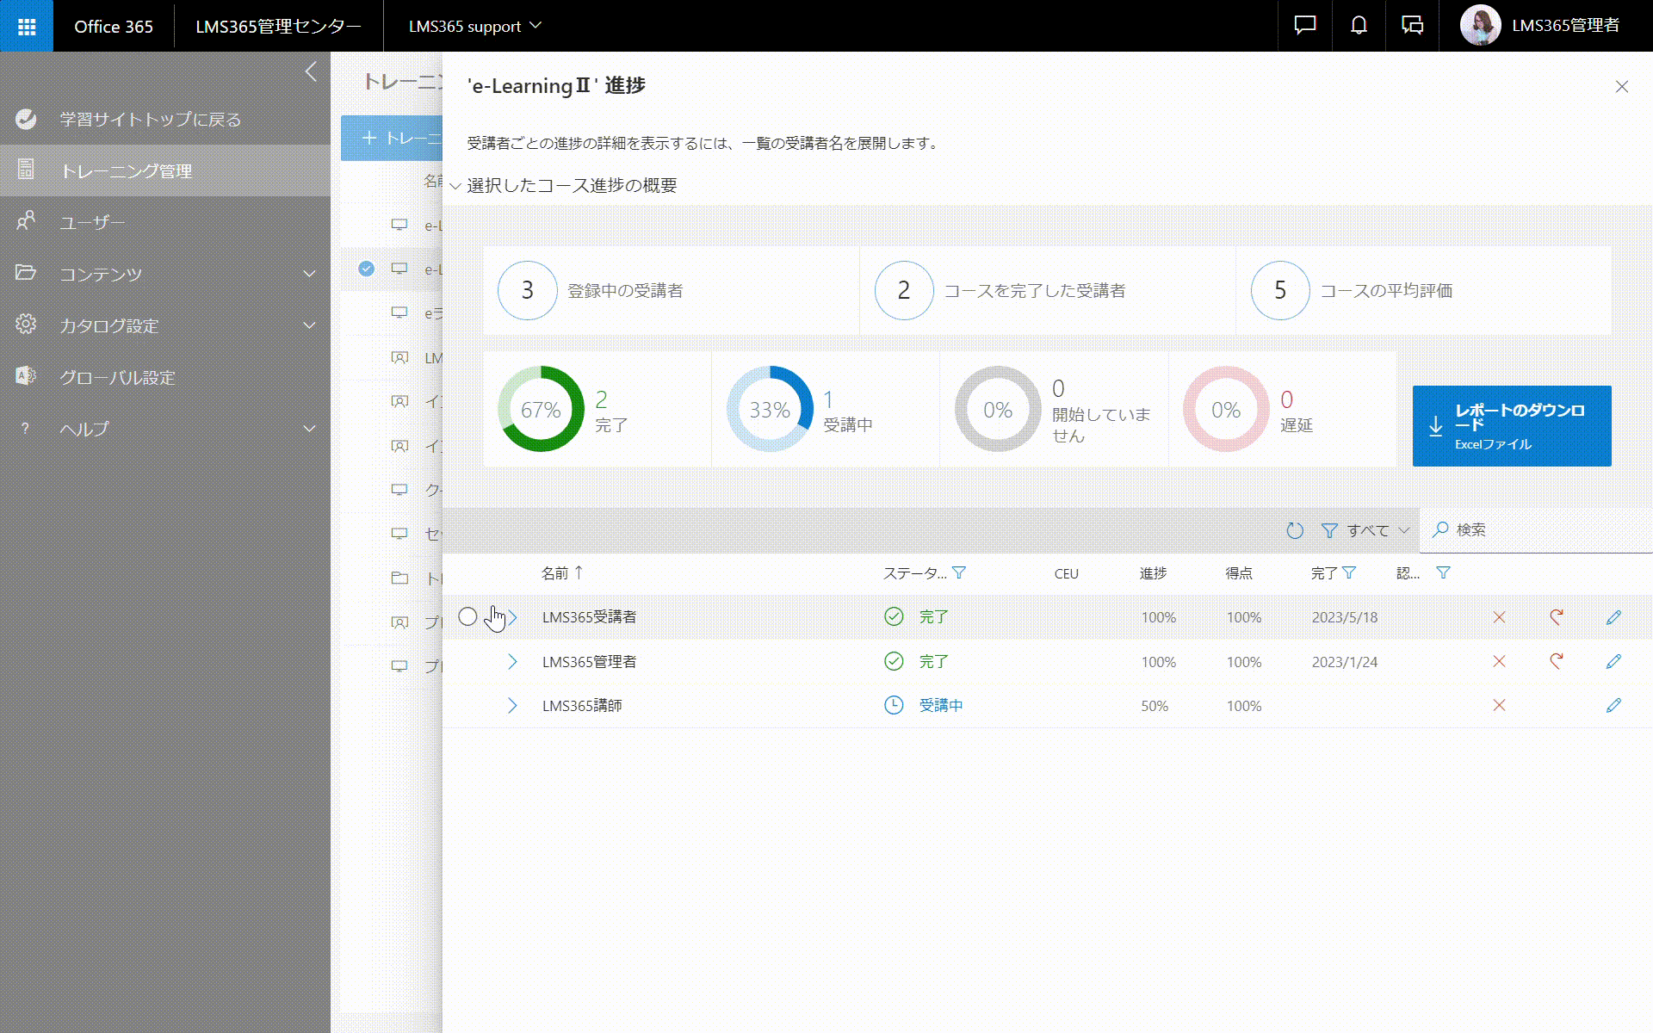Remove LMS365受講者 from course

click(x=1499, y=617)
